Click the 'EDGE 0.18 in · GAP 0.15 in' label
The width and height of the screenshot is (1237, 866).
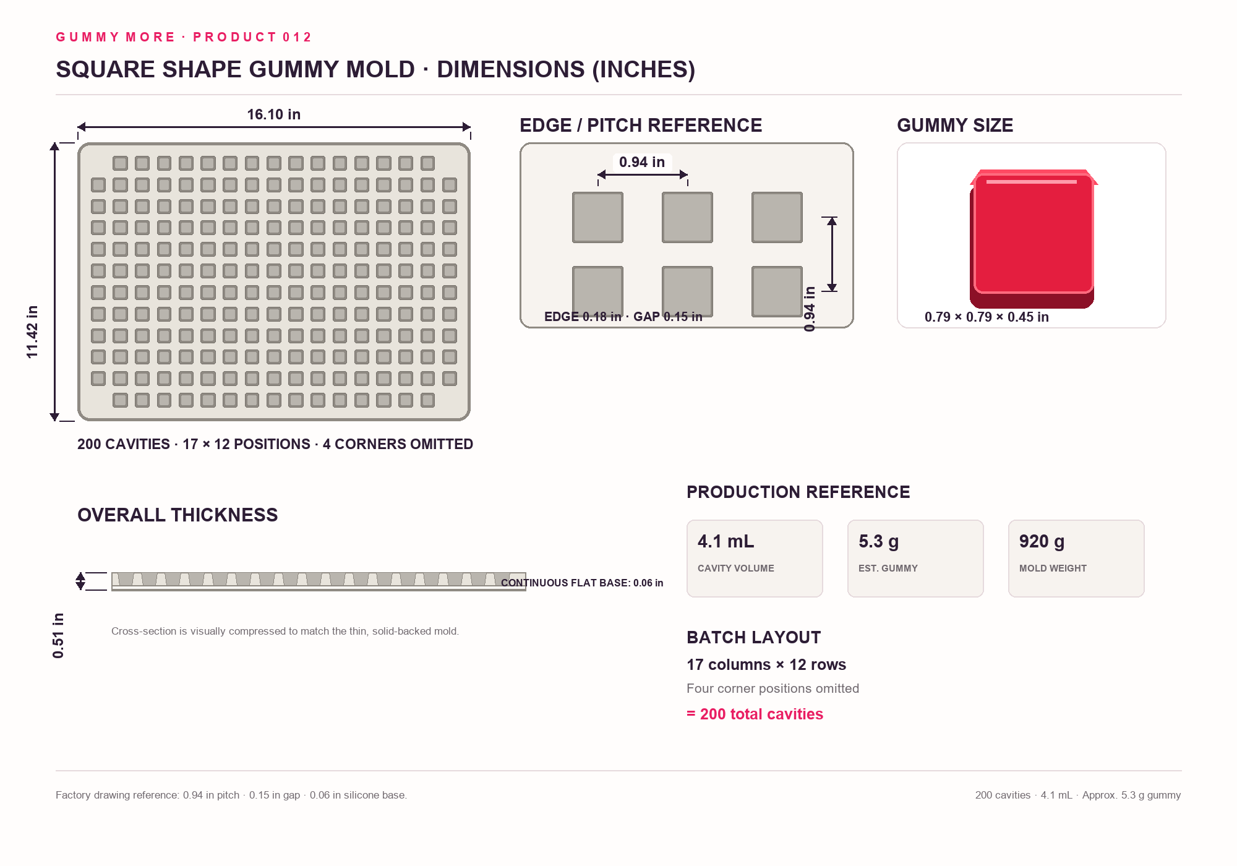coord(623,317)
